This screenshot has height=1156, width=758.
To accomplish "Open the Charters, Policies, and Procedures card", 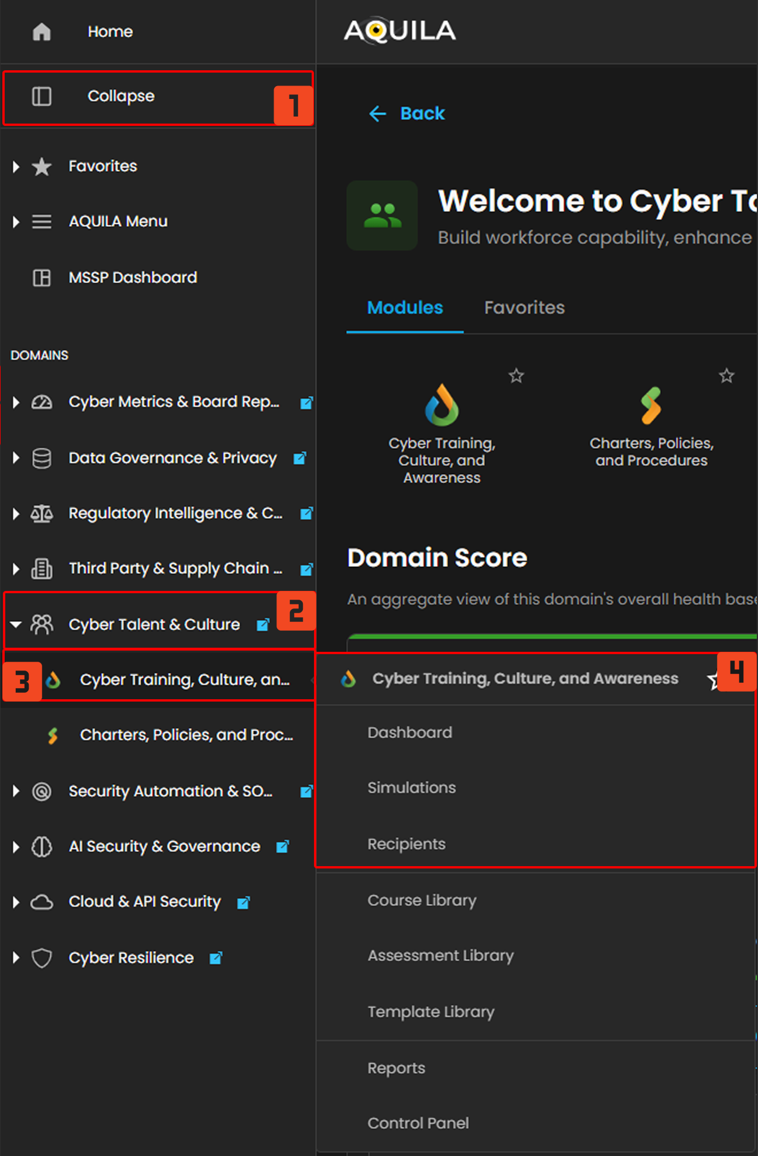I will (651, 426).
